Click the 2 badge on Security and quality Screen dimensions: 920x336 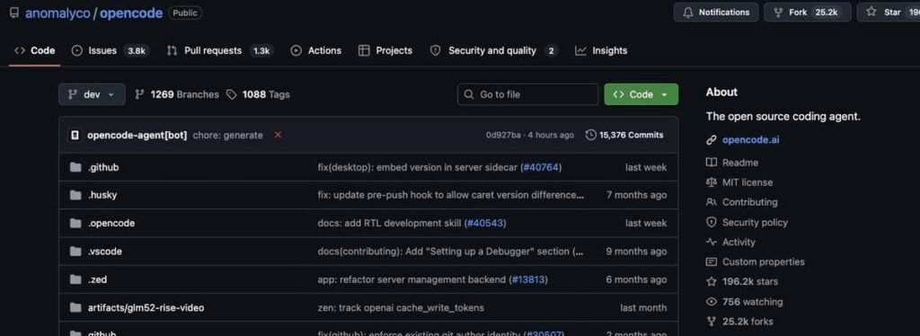click(x=551, y=51)
